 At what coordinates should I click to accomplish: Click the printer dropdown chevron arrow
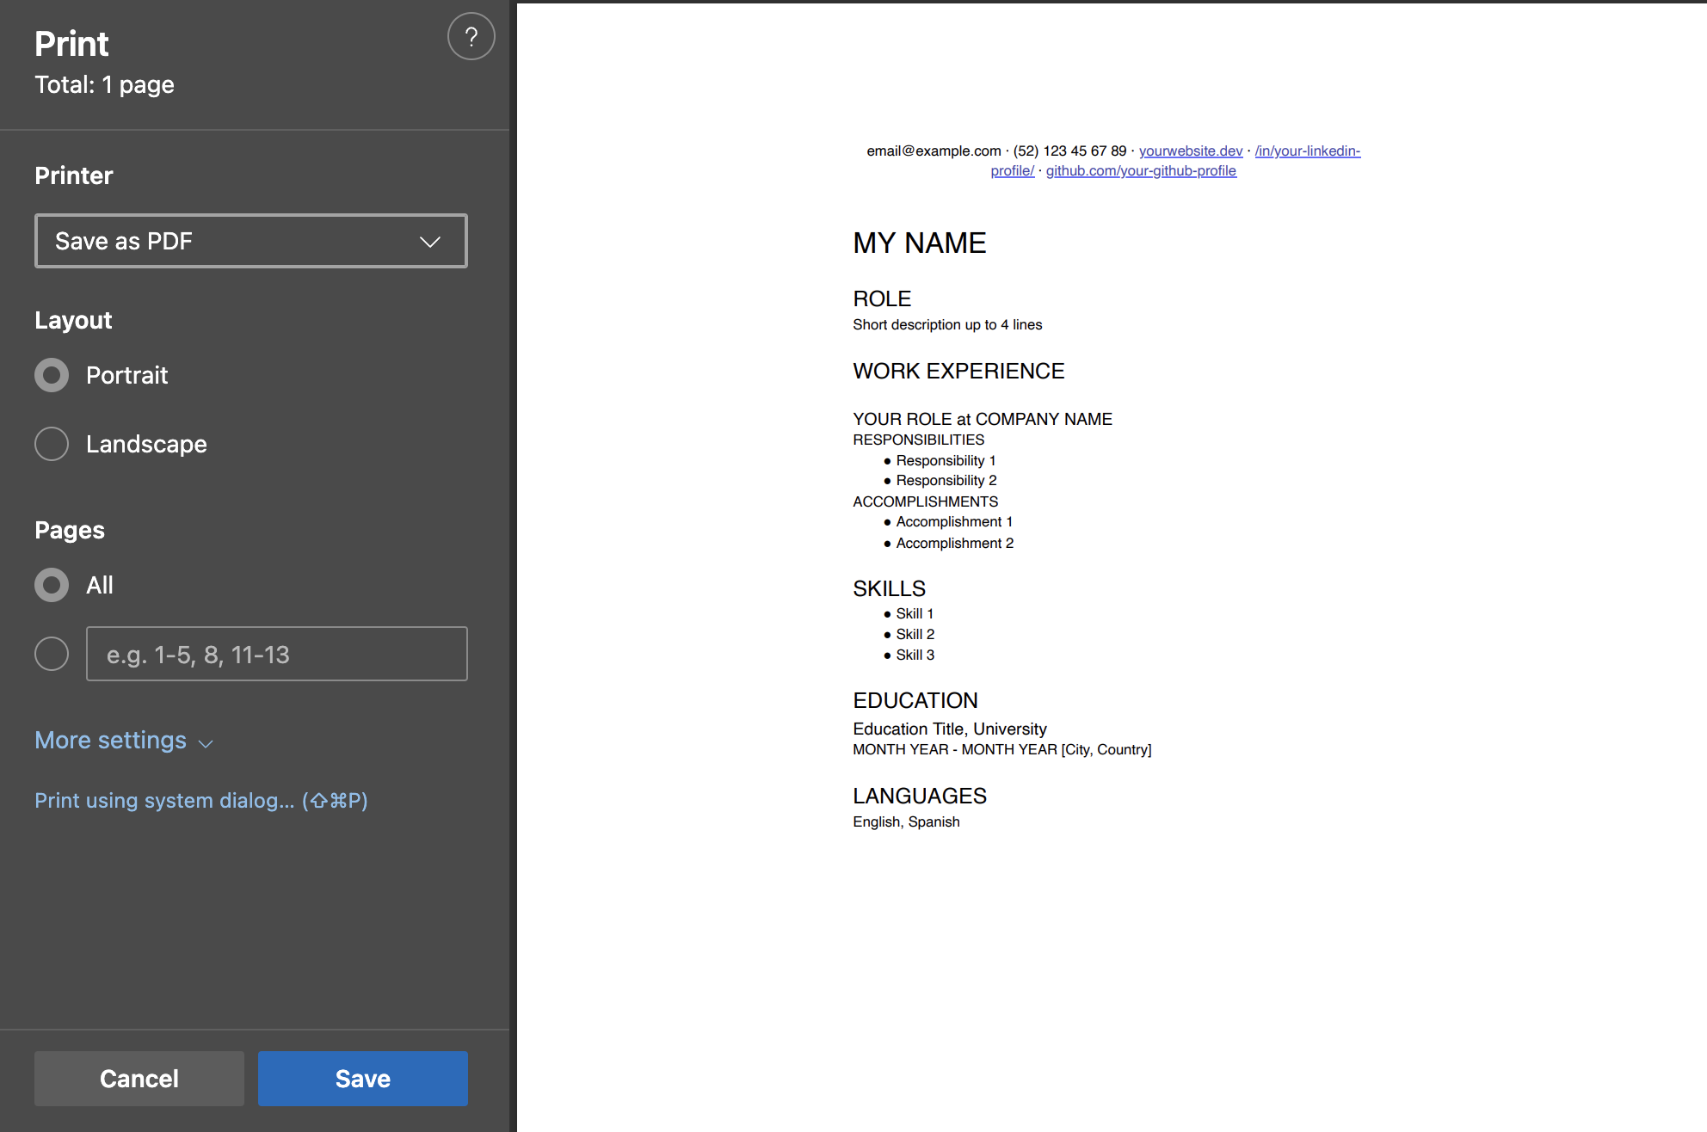(x=430, y=242)
